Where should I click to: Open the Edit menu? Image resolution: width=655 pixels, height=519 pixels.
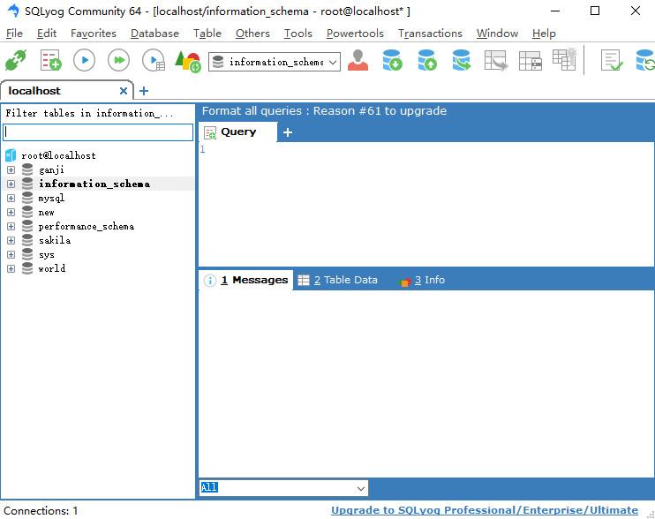pyautogui.click(x=47, y=34)
